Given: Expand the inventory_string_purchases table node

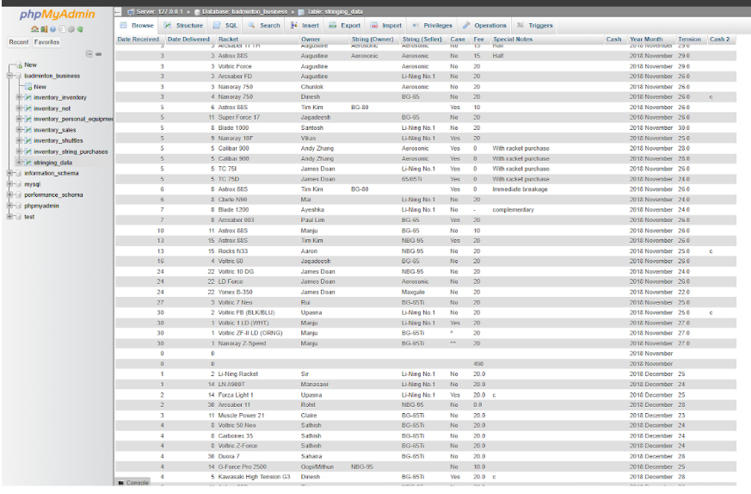Looking at the screenshot, I should (x=19, y=151).
